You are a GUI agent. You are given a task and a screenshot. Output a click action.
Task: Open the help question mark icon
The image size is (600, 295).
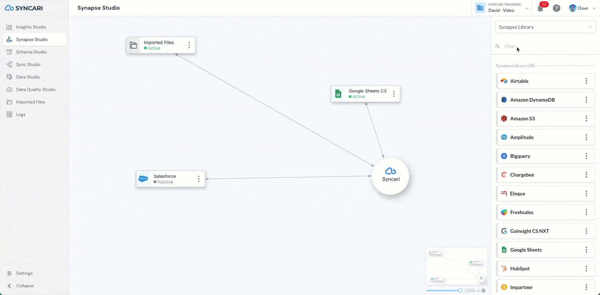[x=557, y=8]
